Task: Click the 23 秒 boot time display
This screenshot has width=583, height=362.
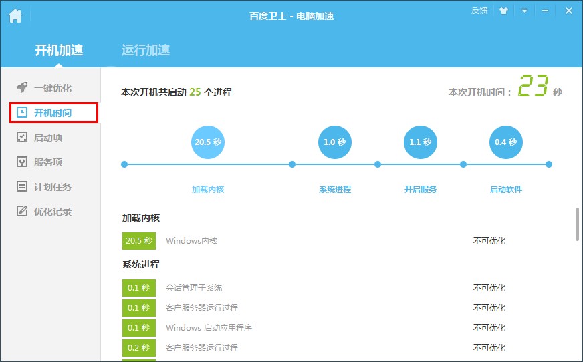Action: [540, 85]
